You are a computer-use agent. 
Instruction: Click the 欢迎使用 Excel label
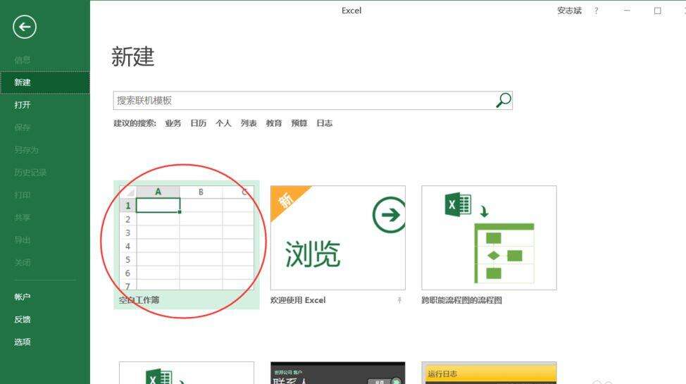coord(298,300)
